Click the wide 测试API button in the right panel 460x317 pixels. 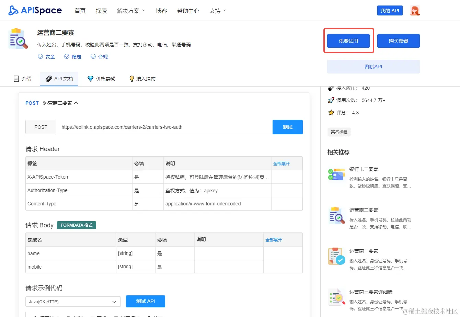[x=373, y=67]
